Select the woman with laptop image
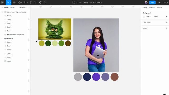Image resolution: width=169 pixels, height=95 pixels. pyautogui.click(x=96, y=45)
